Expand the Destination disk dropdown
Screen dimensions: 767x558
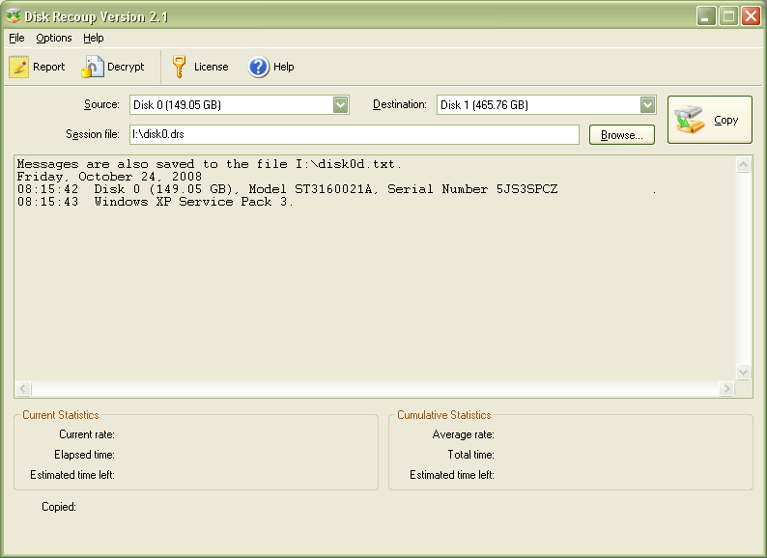647,105
